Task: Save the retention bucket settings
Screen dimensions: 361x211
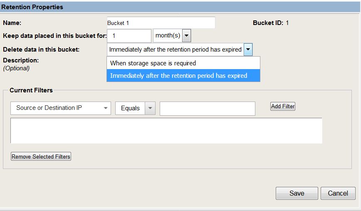Action: click(297, 193)
